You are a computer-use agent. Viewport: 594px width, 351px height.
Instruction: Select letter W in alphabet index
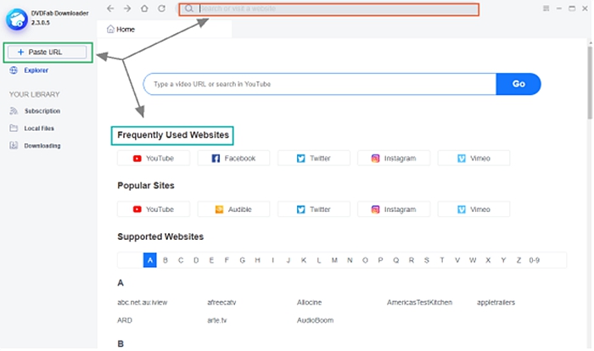point(473,260)
